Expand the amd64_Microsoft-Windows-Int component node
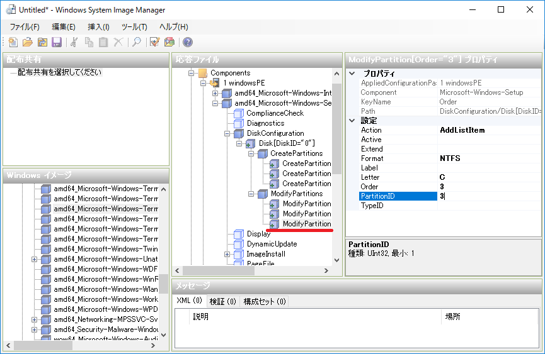Viewport: 545px width, 354px height. click(x=215, y=93)
